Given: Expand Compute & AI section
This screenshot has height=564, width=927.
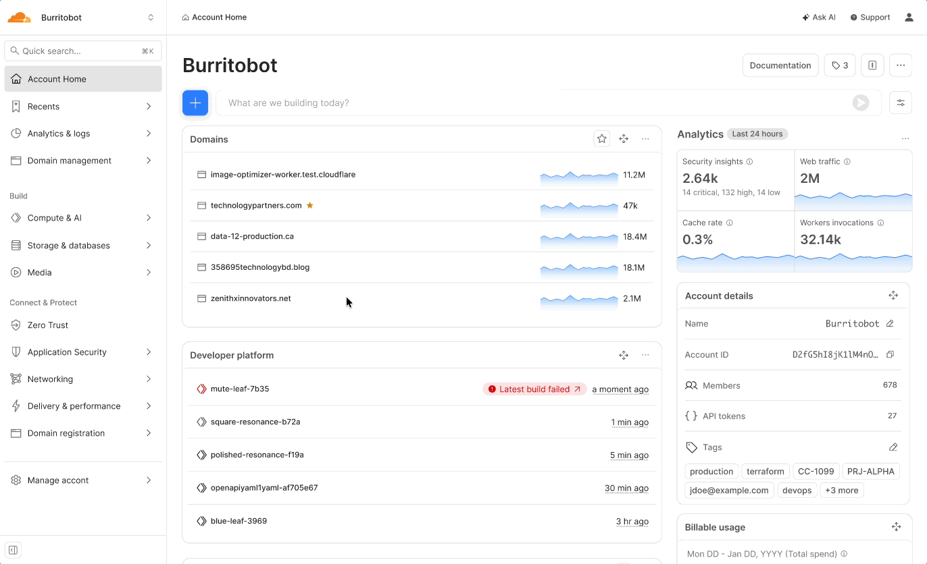Looking at the screenshot, I should (83, 218).
